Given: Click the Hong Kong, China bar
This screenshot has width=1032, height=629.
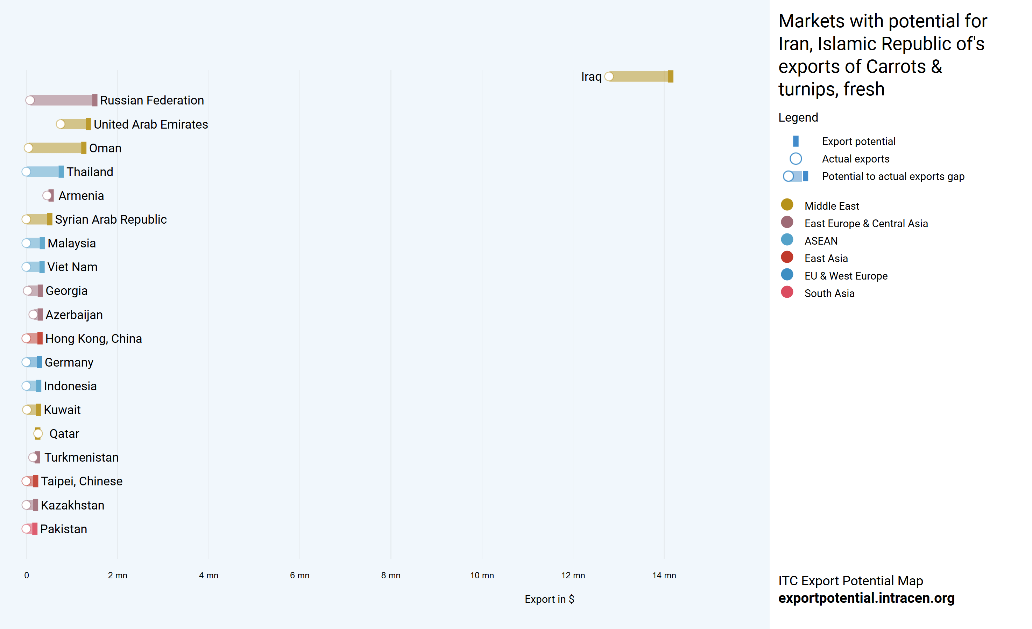Looking at the screenshot, I should pos(34,339).
